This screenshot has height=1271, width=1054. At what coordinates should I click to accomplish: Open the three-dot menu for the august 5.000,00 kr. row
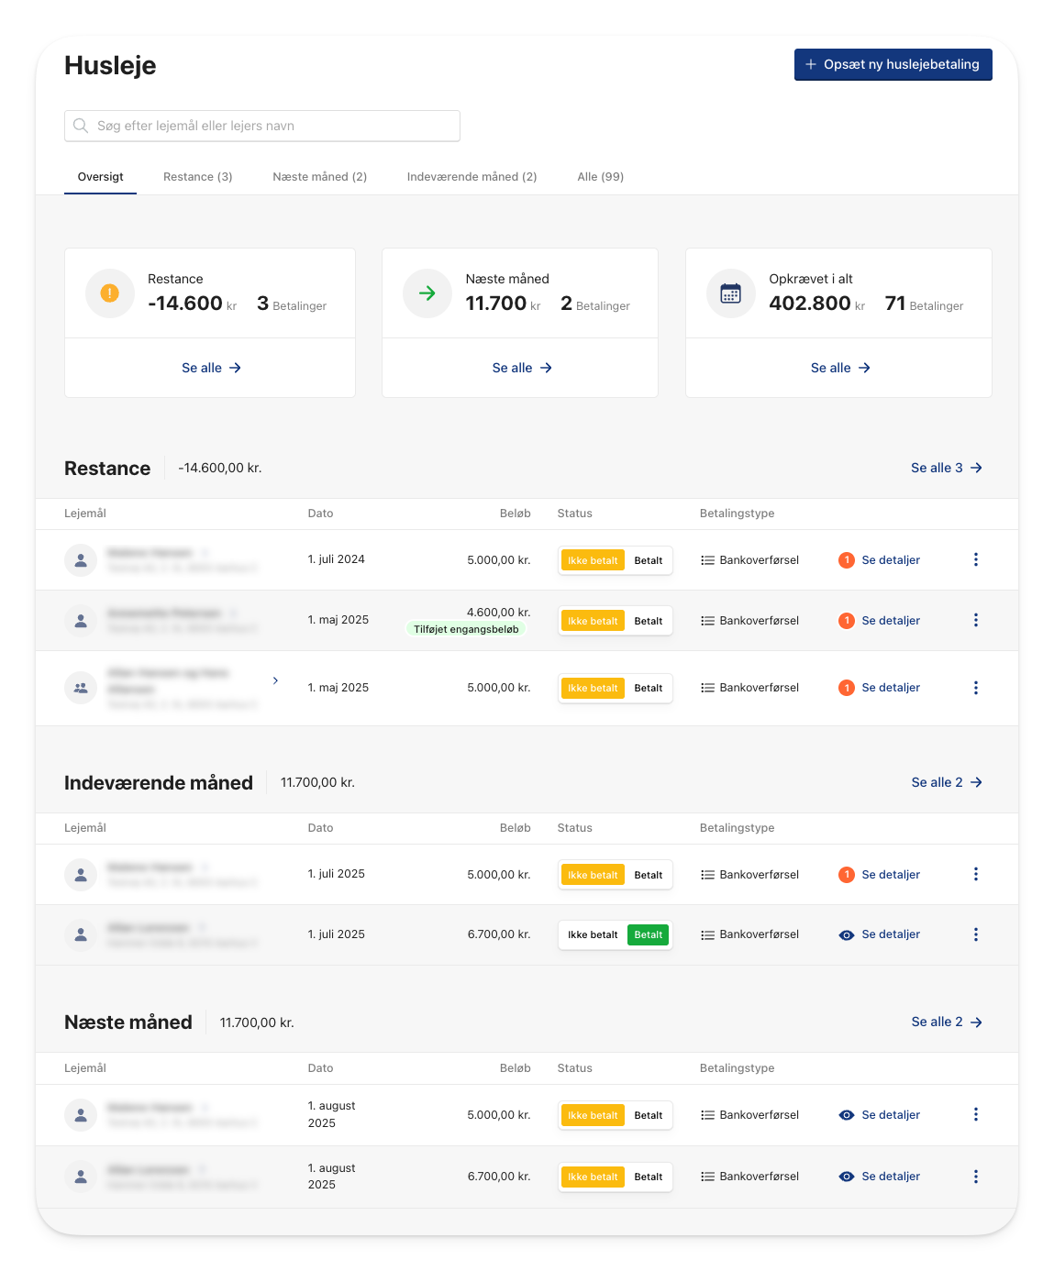[x=975, y=1114]
